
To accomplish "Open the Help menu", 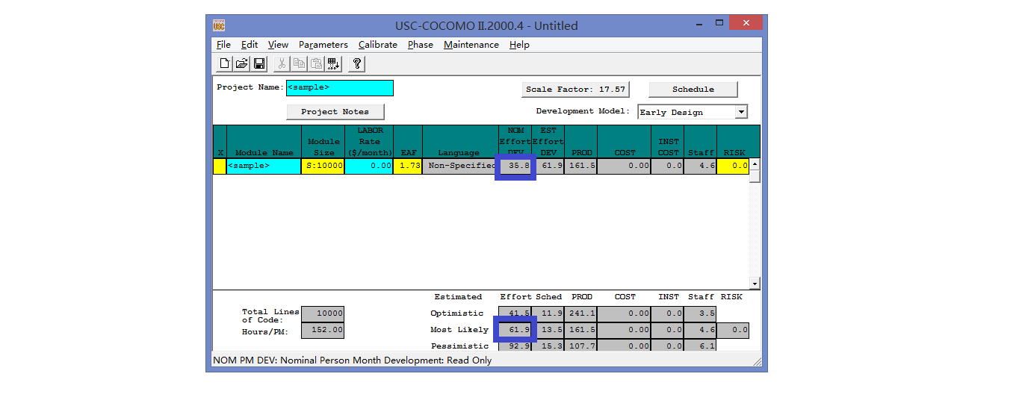I will point(519,45).
